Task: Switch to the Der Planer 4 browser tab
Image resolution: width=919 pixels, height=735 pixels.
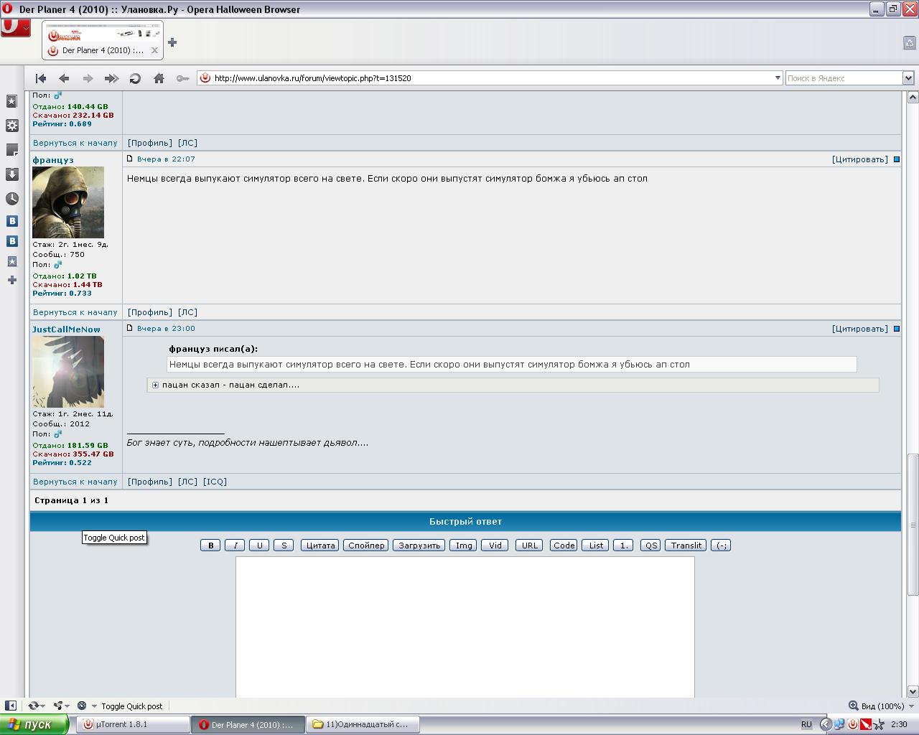Action: 103,42
